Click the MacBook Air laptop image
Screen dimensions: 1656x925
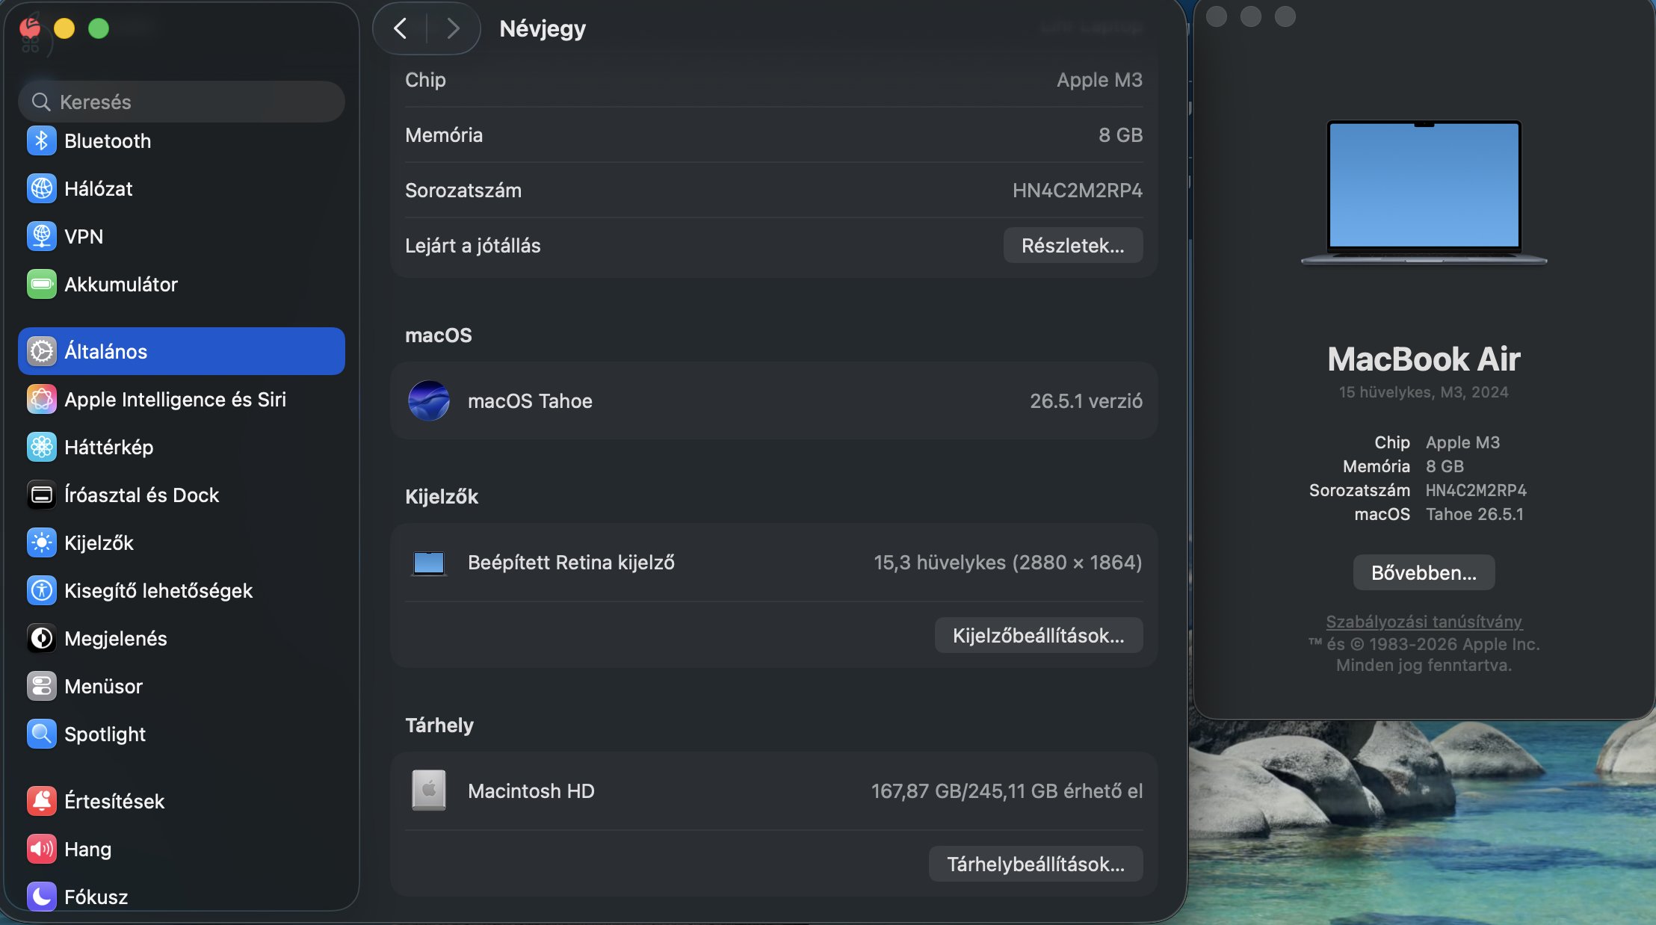(1424, 192)
